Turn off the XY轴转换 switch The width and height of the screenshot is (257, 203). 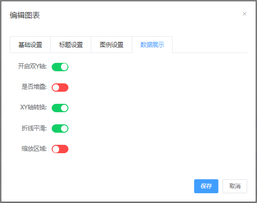click(x=60, y=108)
